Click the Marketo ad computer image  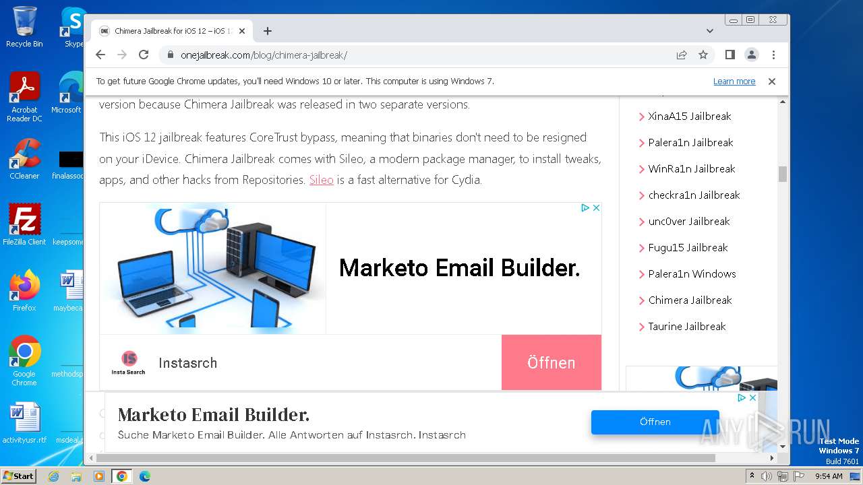coord(212,268)
